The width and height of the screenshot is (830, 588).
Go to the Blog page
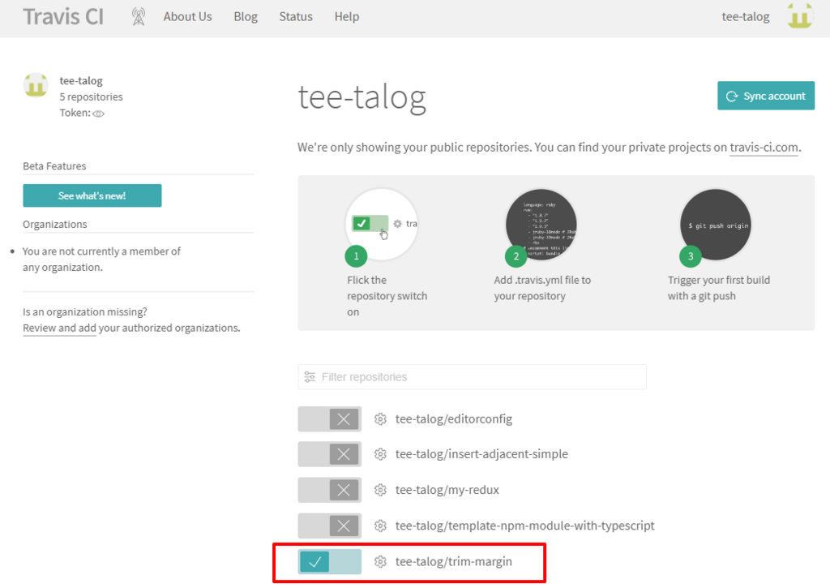pos(246,17)
